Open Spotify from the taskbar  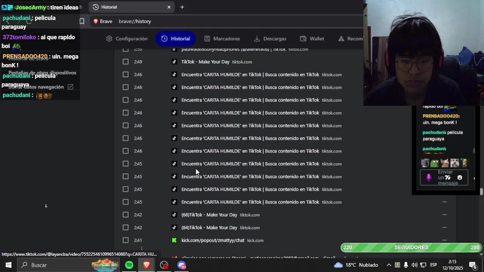pos(129,265)
